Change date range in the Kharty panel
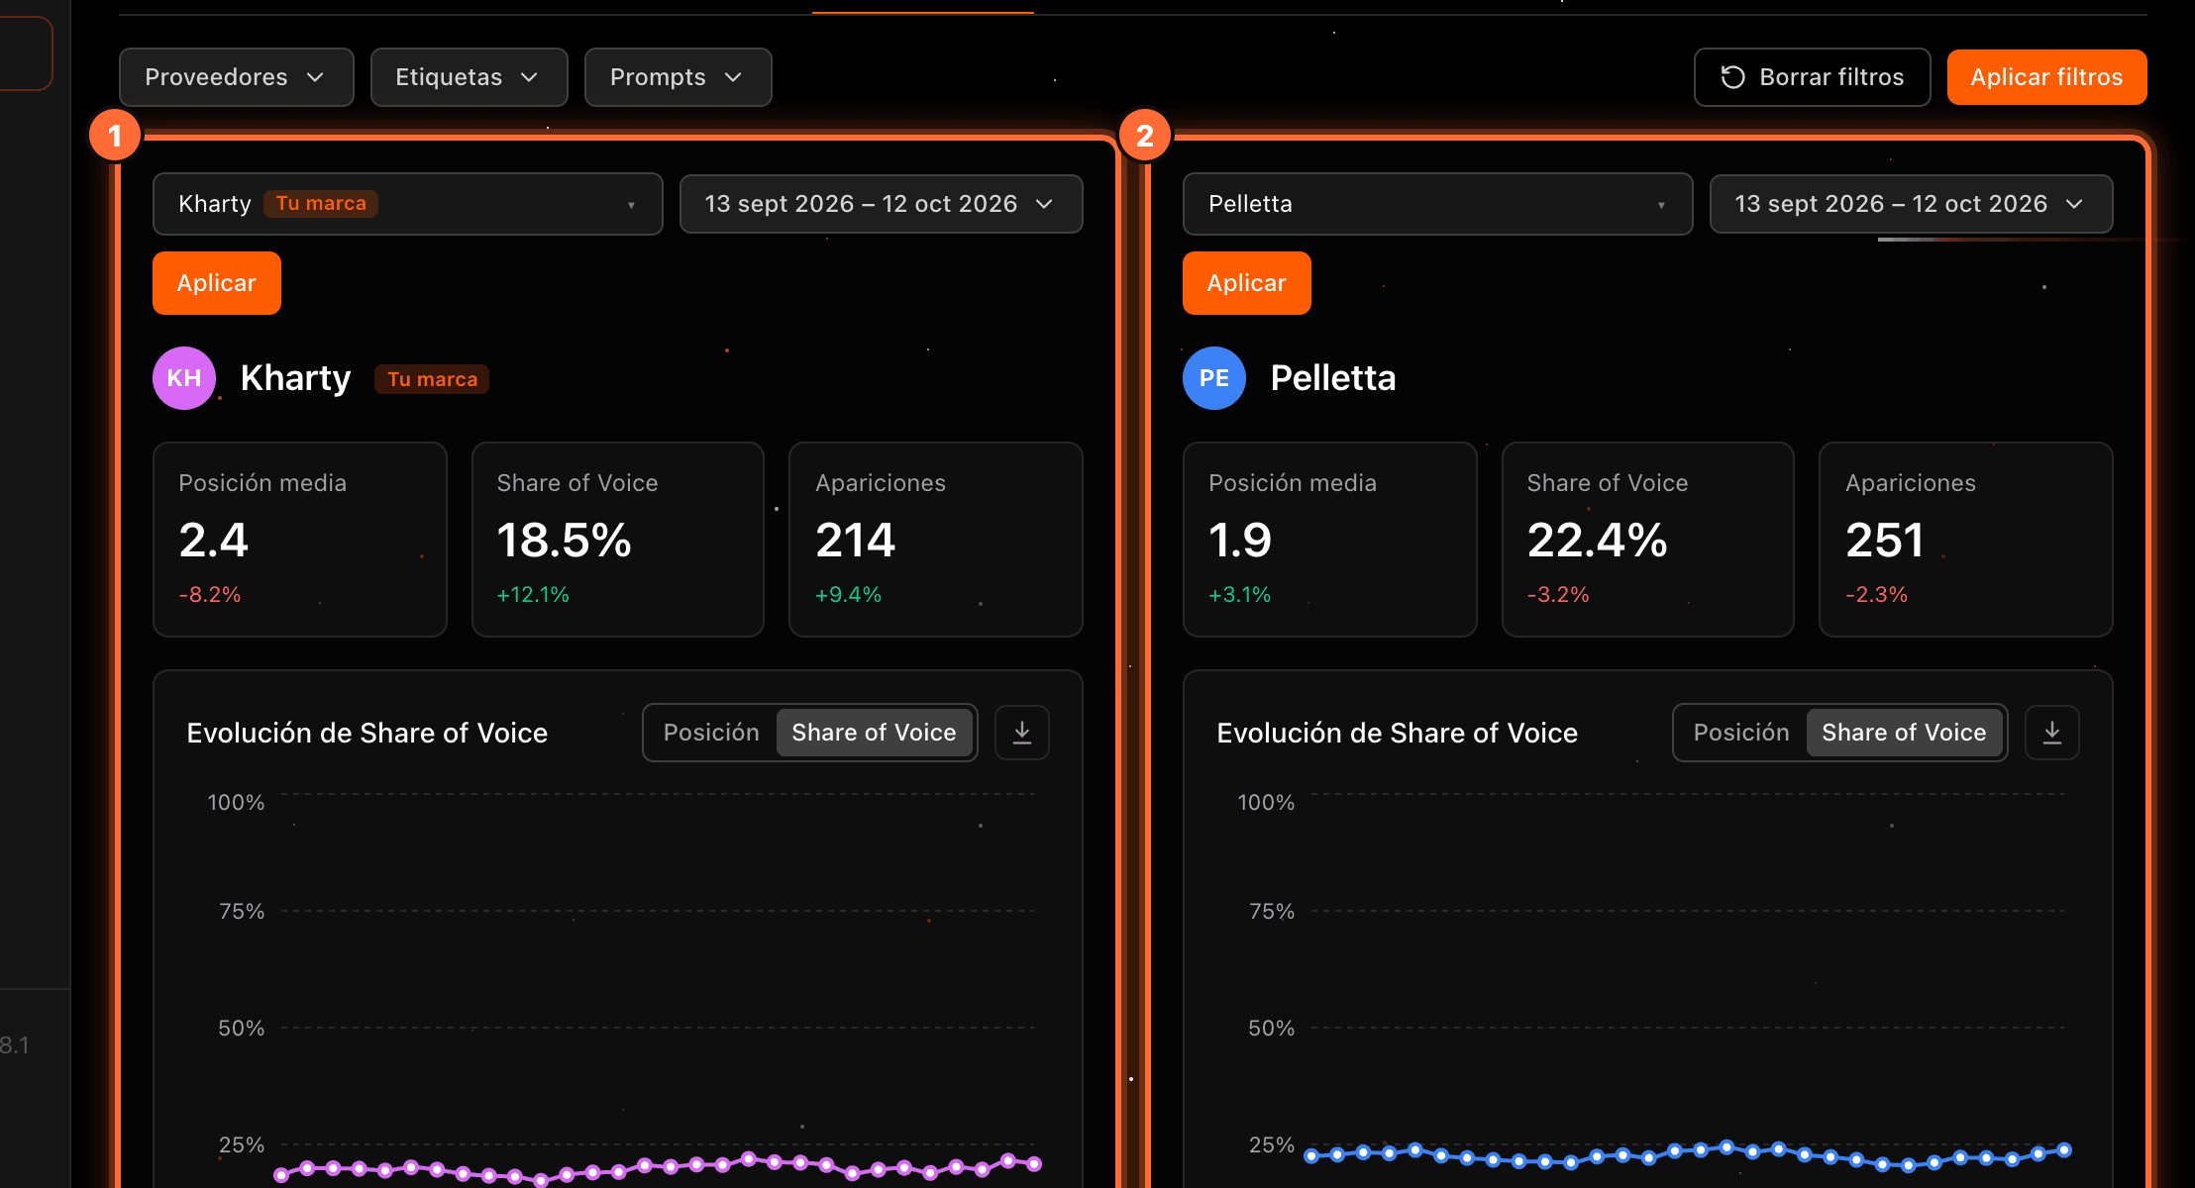The width and height of the screenshot is (2195, 1188). pyautogui.click(x=881, y=204)
